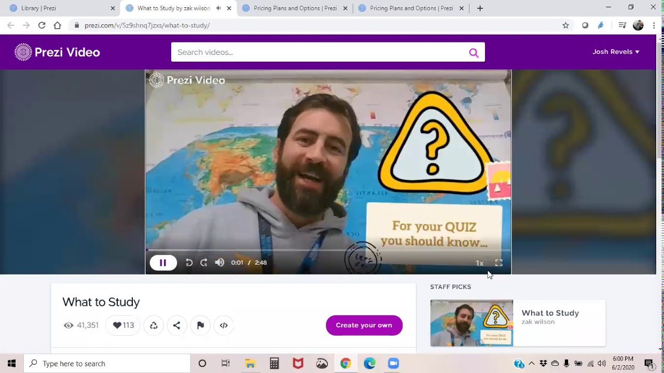Enter fullscreen video mode

pos(499,263)
